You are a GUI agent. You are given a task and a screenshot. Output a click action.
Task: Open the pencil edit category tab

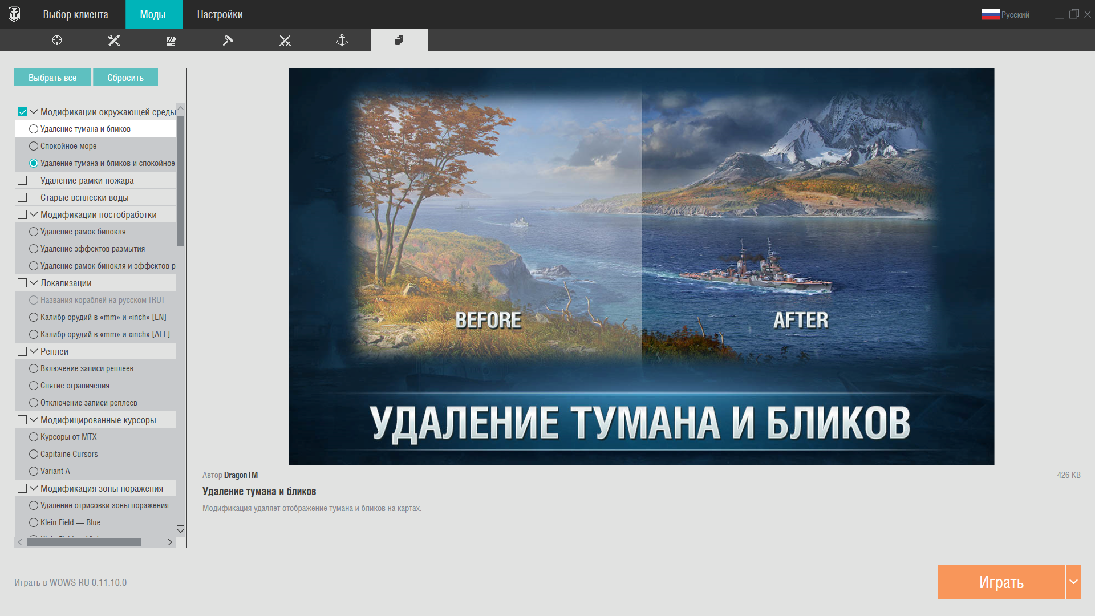click(x=171, y=40)
